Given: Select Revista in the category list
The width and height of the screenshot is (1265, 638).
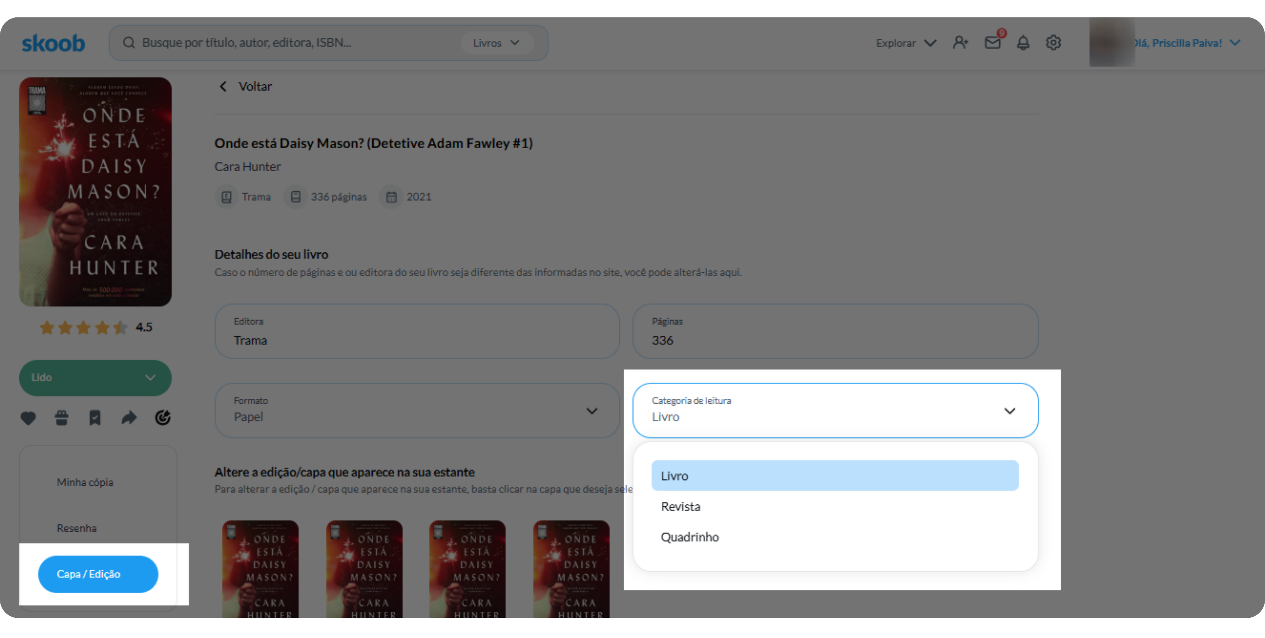Looking at the screenshot, I should 835,506.
